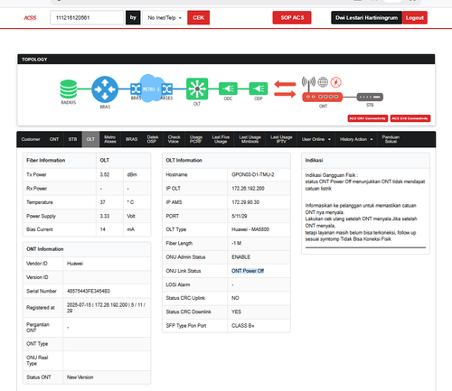Click the AKSES switch icon in topology

(167, 89)
